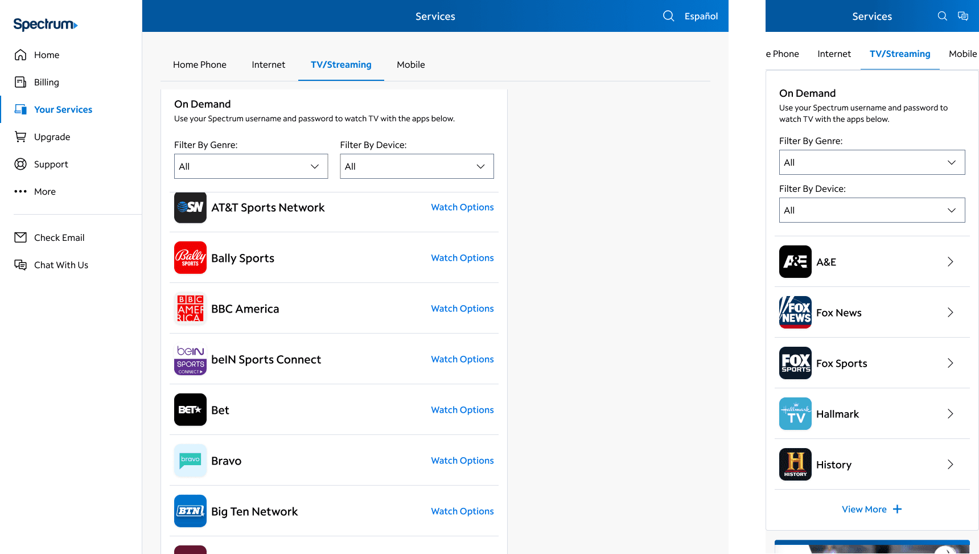Click Fox Sports logo icon
This screenshot has width=979, height=554.
click(795, 363)
